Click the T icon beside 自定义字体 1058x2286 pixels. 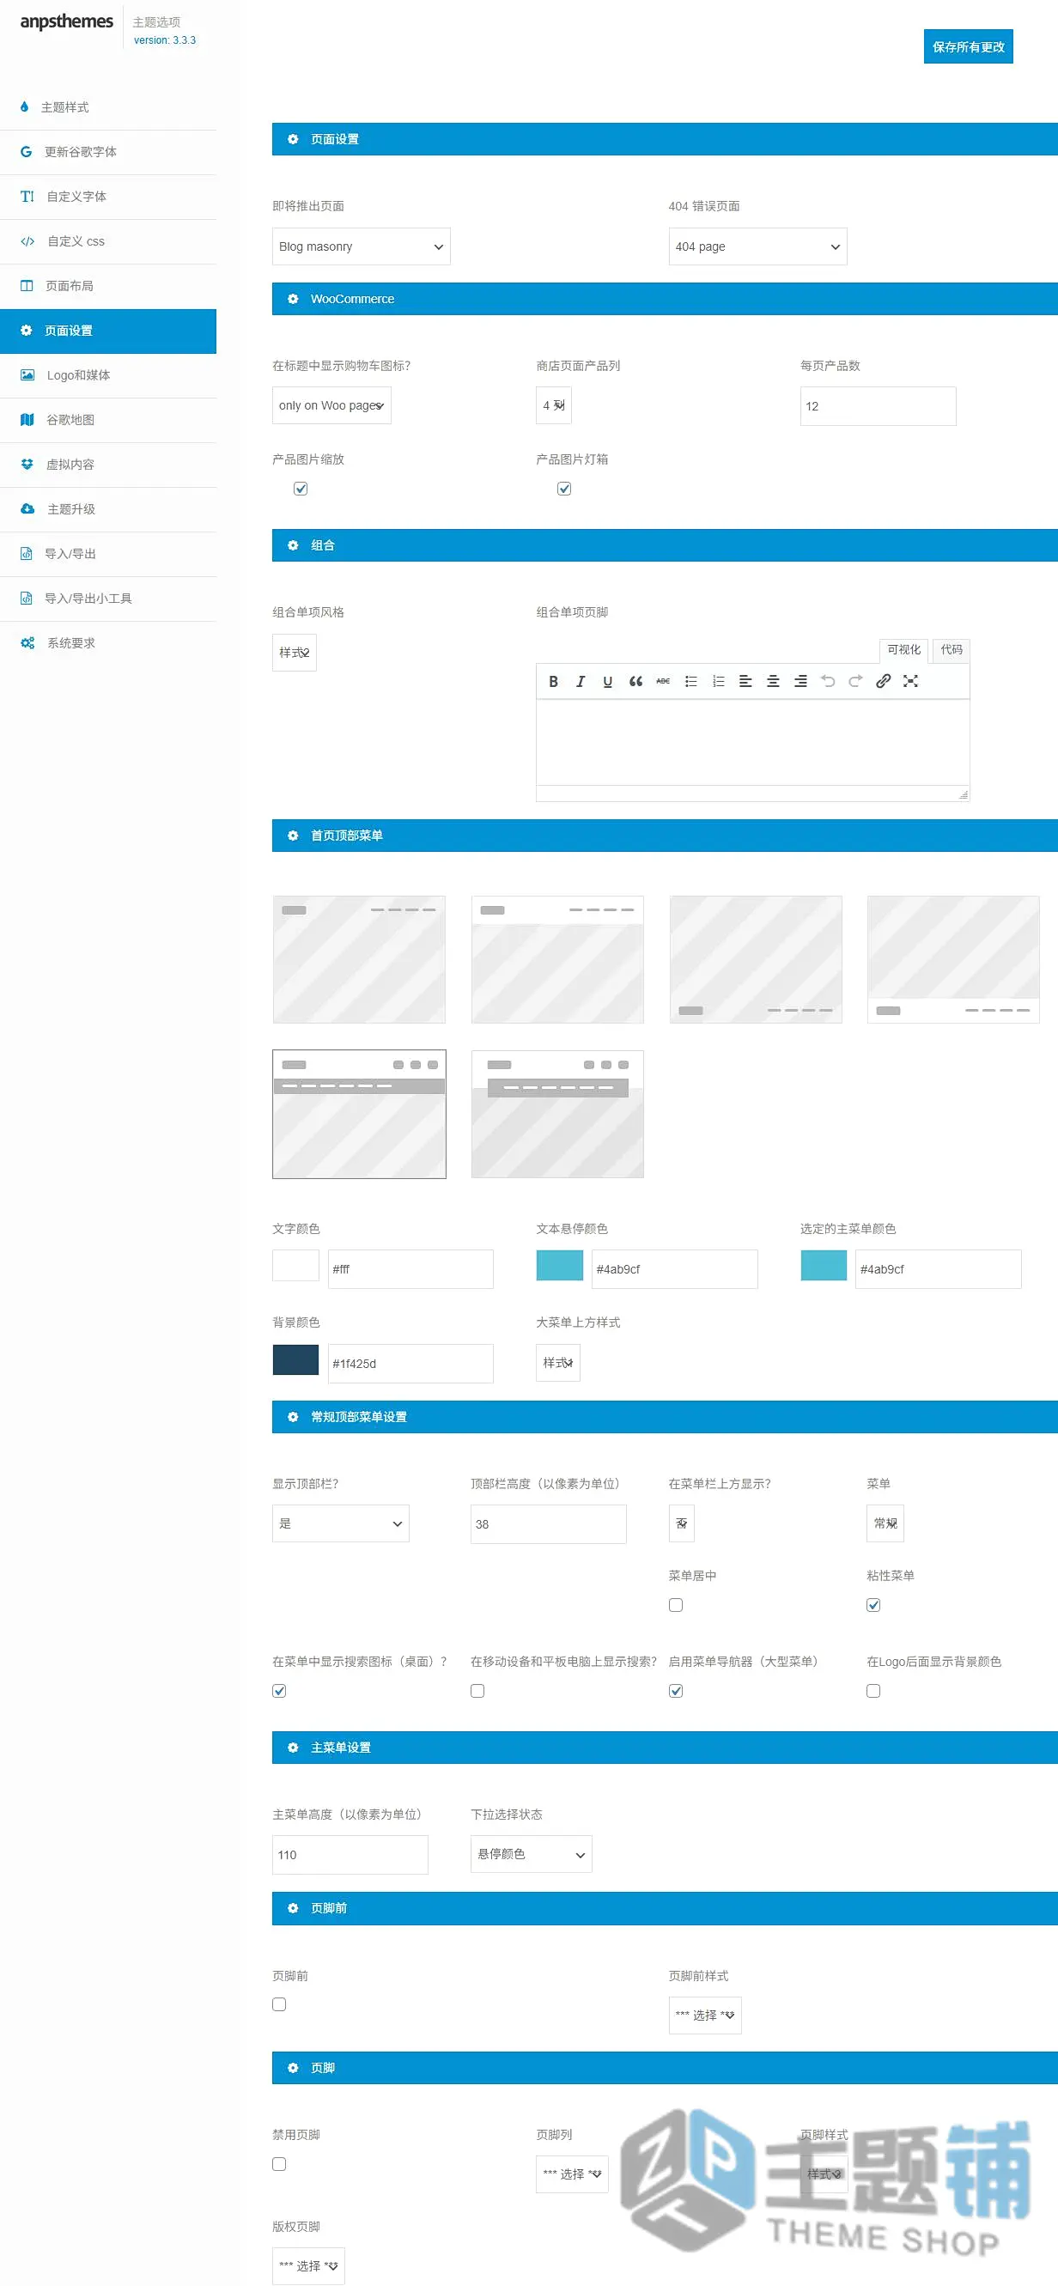pyautogui.click(x=27, y=196)
